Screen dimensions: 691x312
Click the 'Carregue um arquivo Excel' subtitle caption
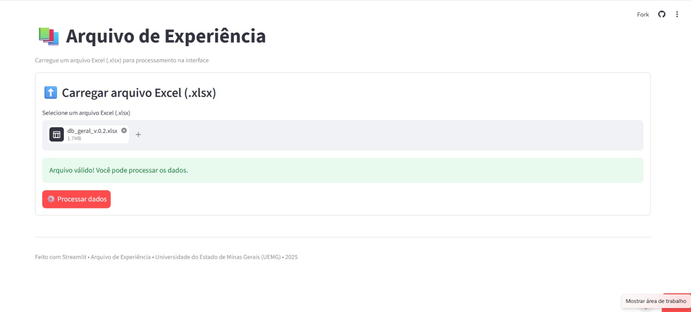click(121, 60)
